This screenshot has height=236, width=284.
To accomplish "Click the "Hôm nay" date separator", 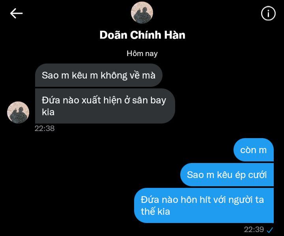I will point(142,53).
